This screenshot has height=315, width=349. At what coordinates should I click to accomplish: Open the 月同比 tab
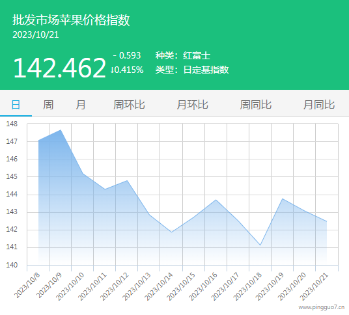pos(319,105)
